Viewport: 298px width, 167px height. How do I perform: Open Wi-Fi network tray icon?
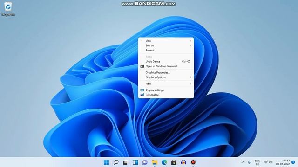pyautogui.click(x=266, y=162)
